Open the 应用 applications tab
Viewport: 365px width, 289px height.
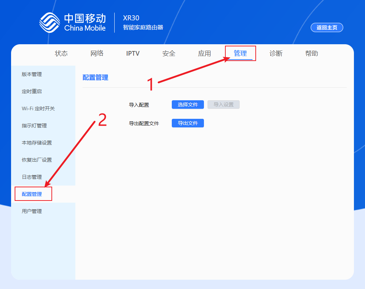(x=204, y=53)
